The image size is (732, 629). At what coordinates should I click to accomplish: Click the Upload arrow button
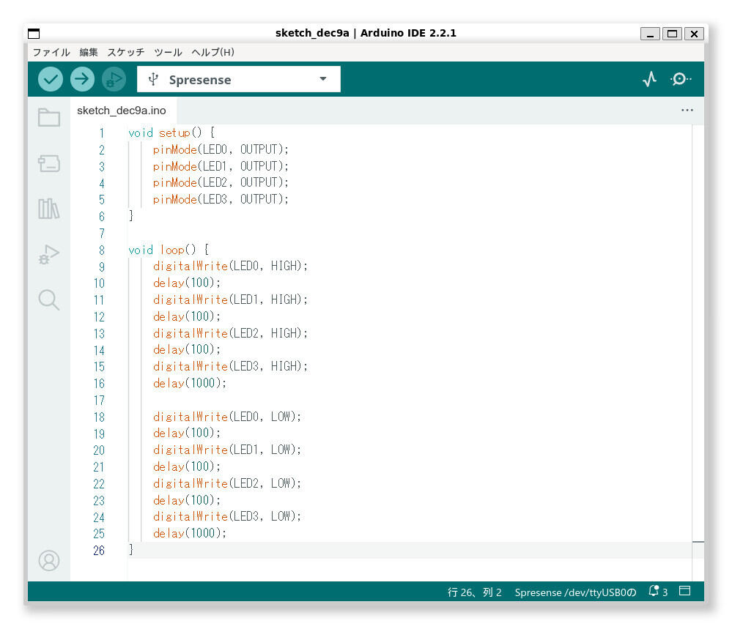pos(82,79)
